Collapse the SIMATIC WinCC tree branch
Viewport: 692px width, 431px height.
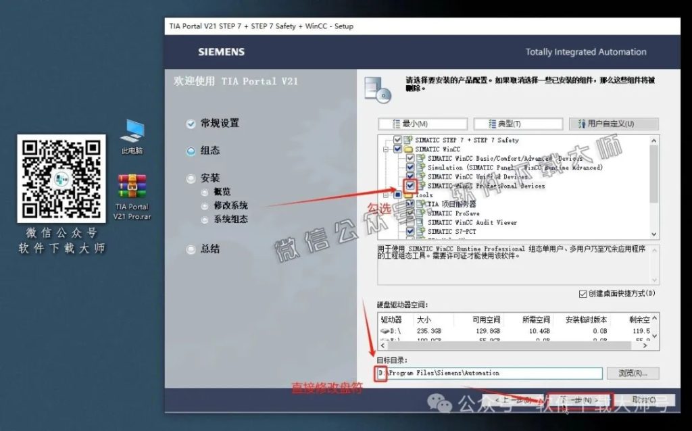click(x=386, y=148)
